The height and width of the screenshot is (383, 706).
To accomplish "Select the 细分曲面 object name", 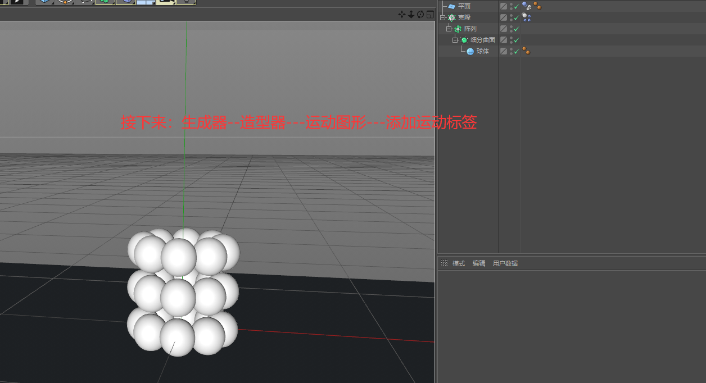I will pos(483,40).
